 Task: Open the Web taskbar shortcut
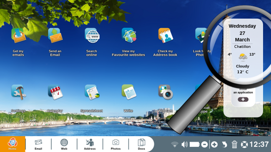pos(64,144)
